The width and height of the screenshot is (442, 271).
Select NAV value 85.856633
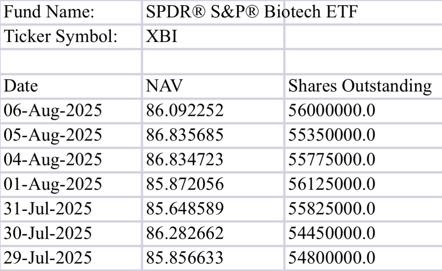point(213,258)
